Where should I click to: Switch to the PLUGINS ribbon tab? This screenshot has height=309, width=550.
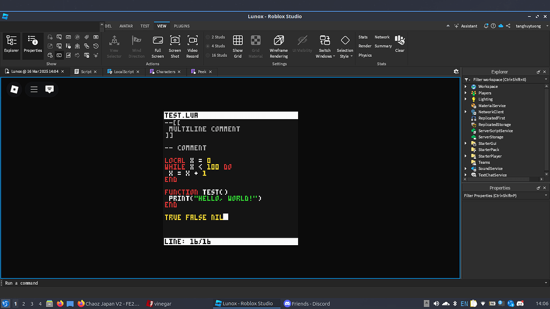point(182,26)
